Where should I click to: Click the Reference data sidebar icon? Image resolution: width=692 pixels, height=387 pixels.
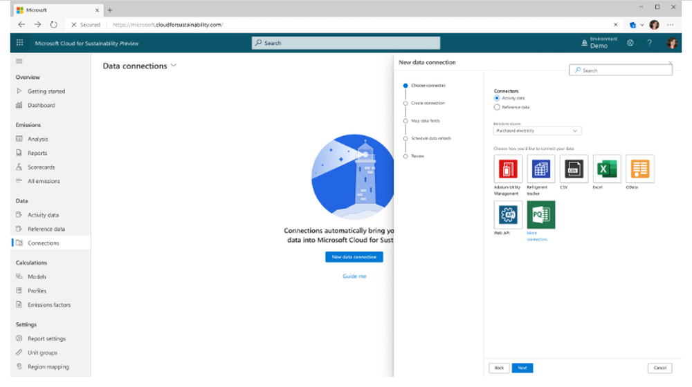[19, 229]
